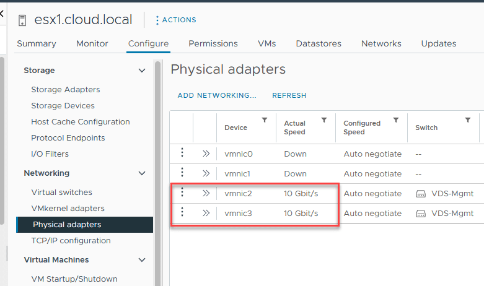Filter the Actual Speed column

click(324, 120)
